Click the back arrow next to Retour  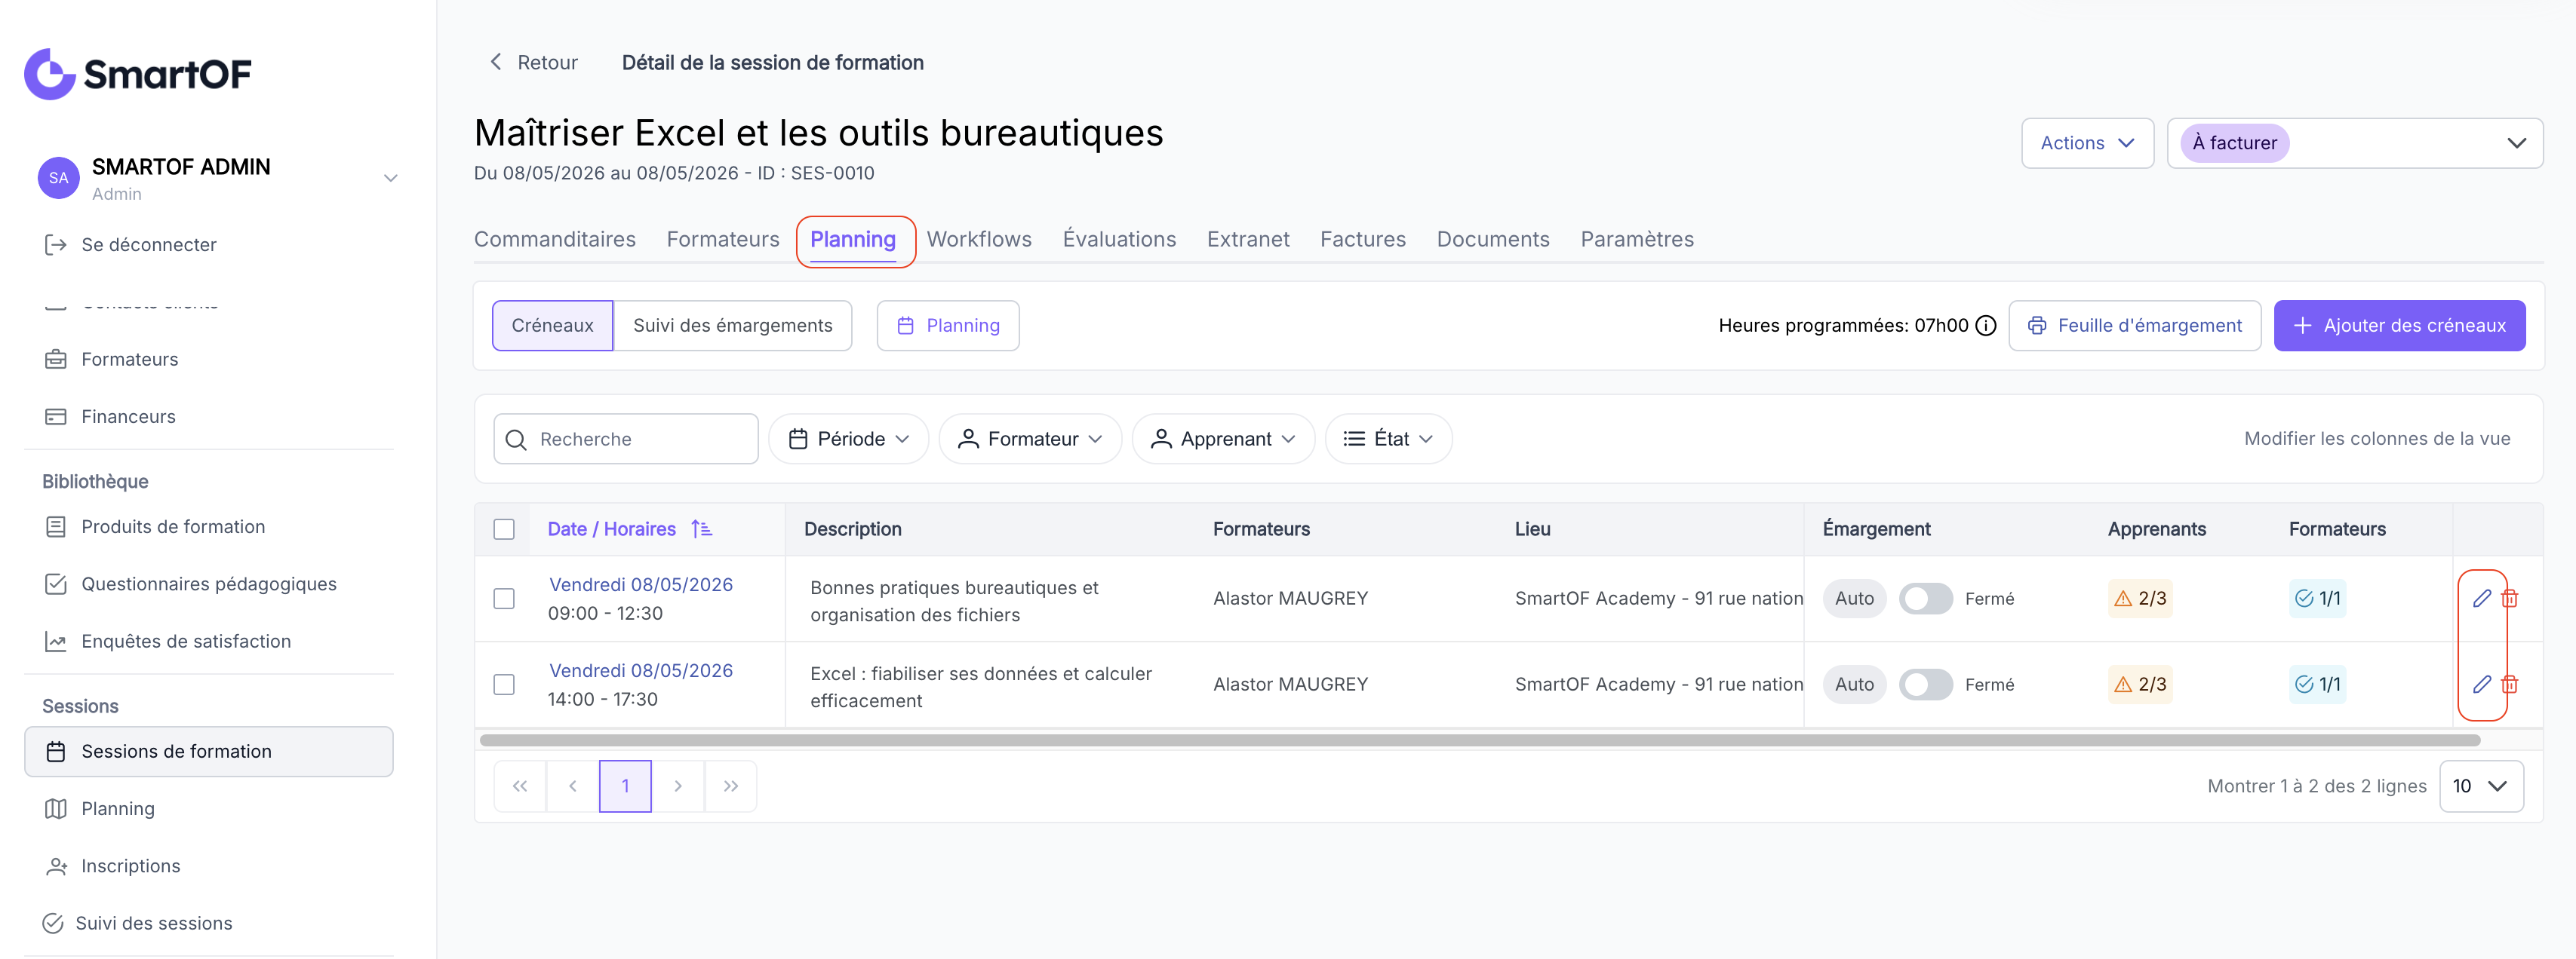(496, 62)
